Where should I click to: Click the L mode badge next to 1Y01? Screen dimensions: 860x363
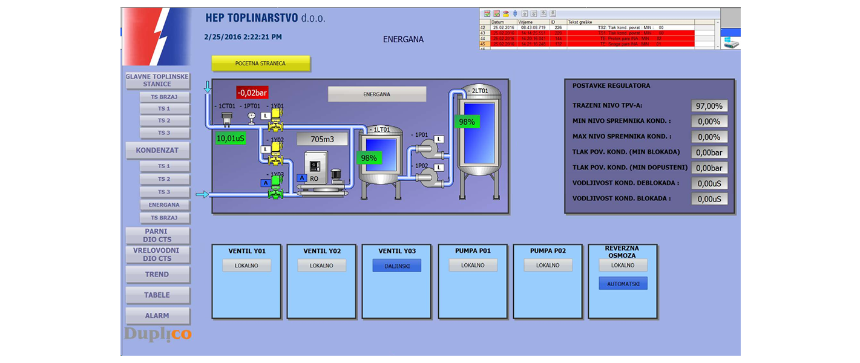click(x=266, y=116)
